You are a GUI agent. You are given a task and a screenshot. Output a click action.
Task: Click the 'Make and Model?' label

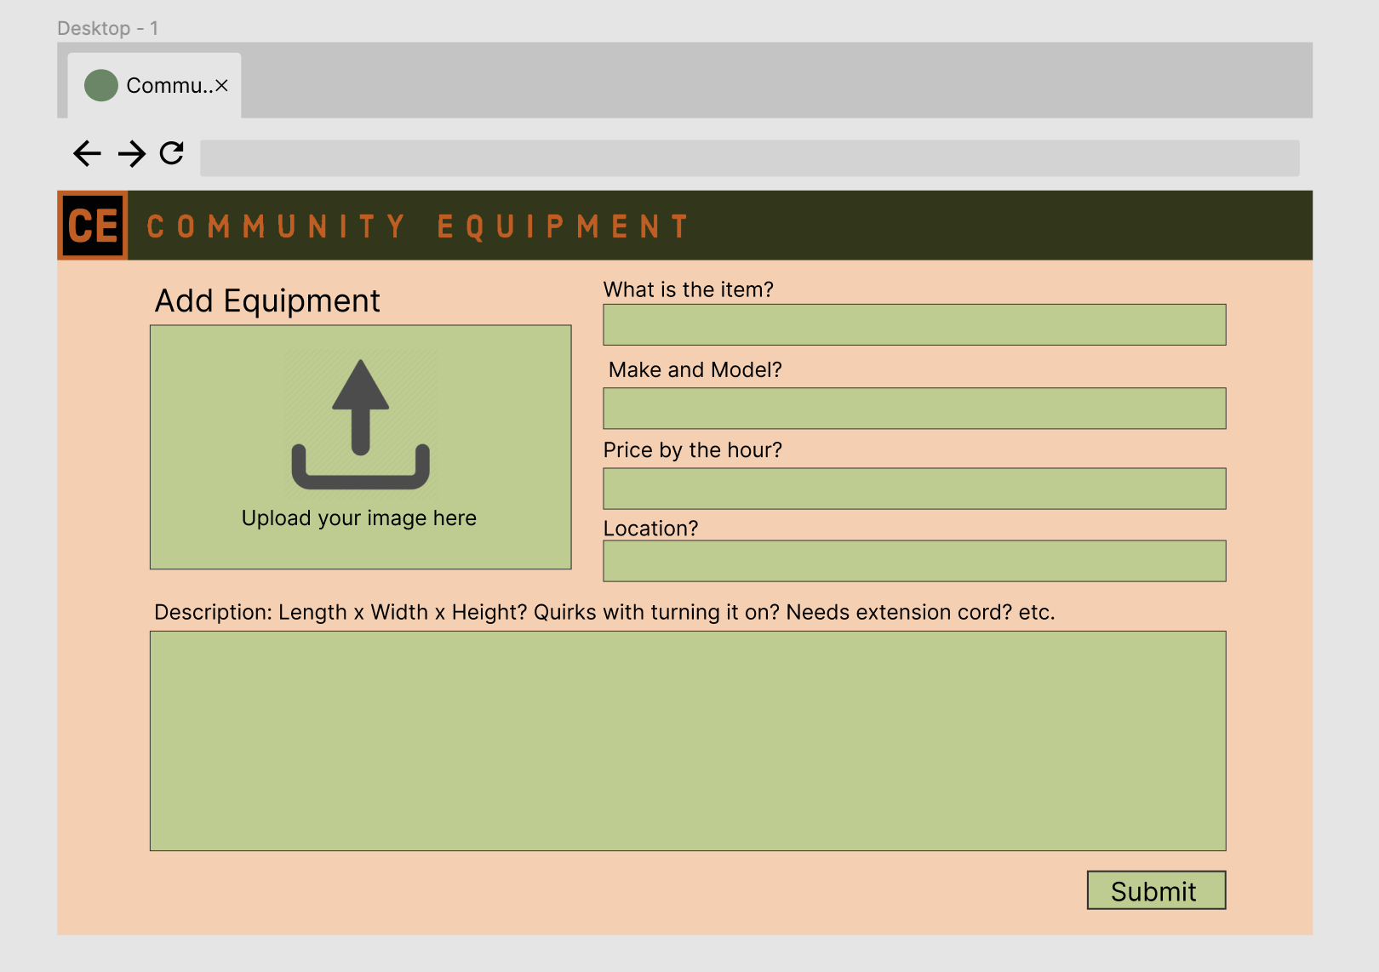tap(695, 369)
